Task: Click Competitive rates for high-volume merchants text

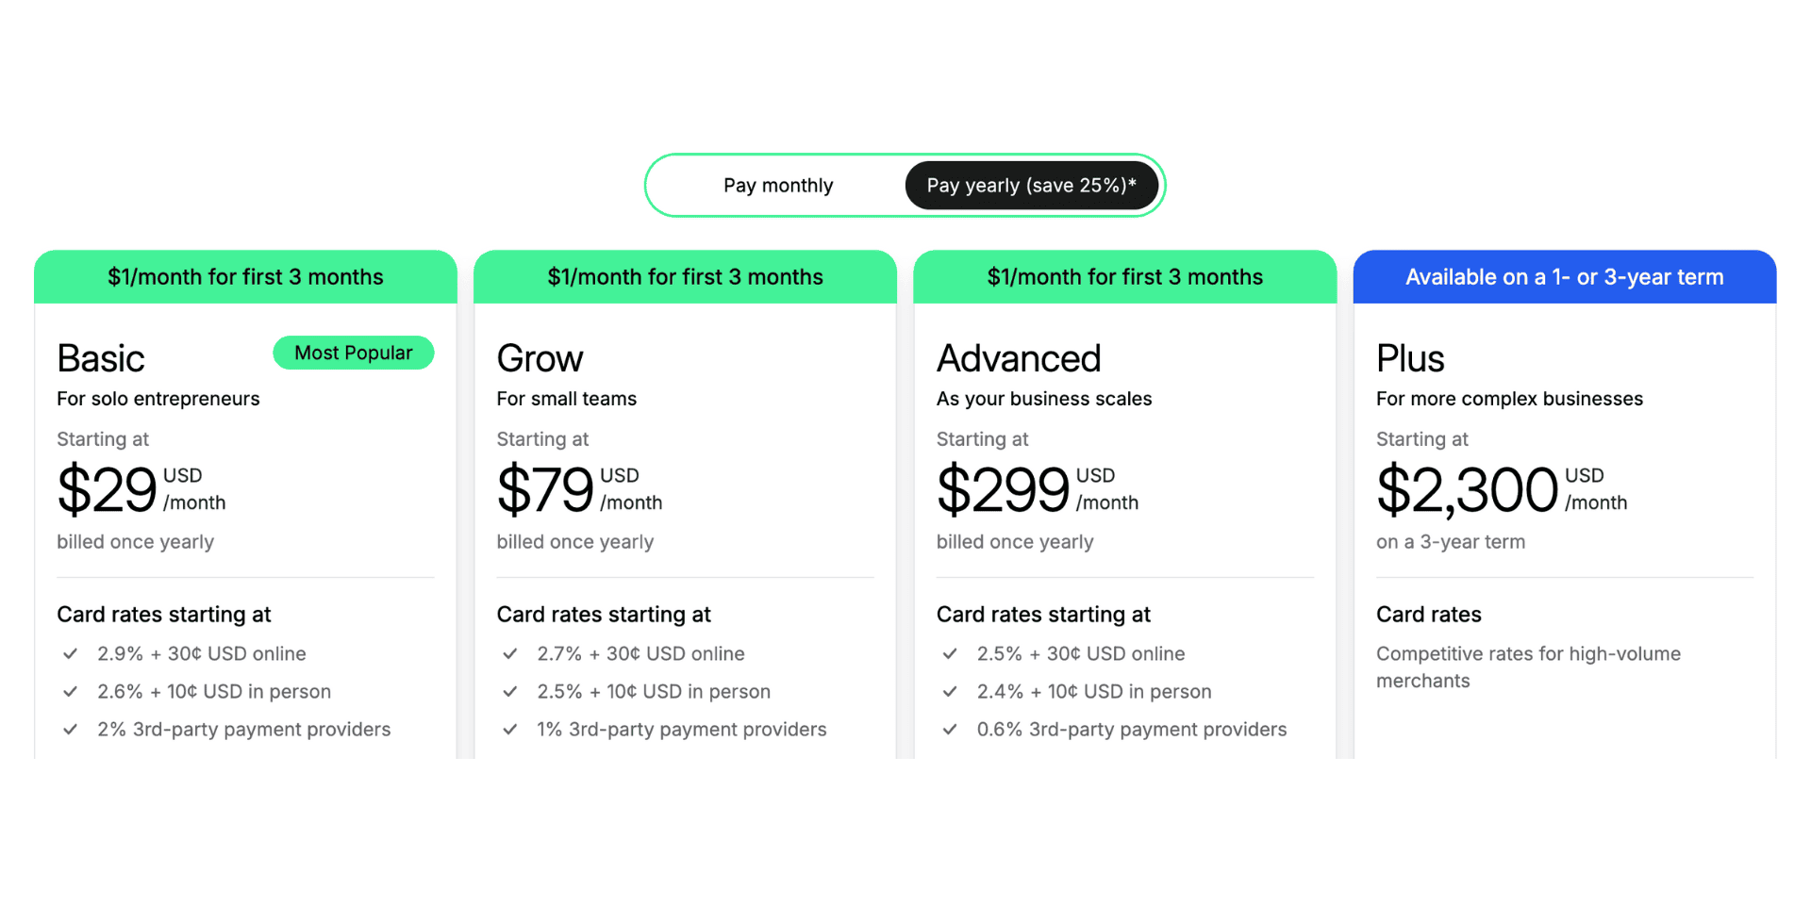Action: click(1528, 666)
